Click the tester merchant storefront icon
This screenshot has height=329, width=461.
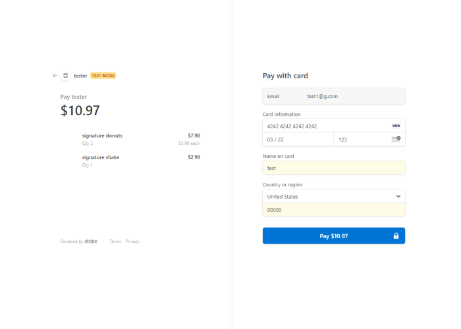(x=66, y=76)
